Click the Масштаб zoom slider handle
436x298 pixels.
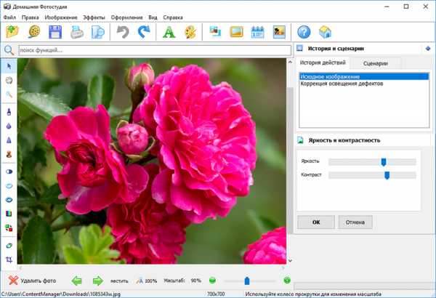pyautogui.click(x=247, y=281)
